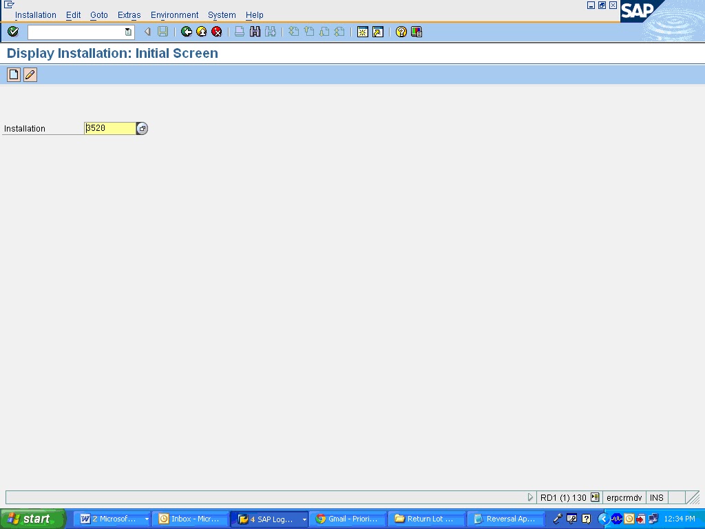Expand Microsoft Word taskbar group arrow
This screenshot has width=705, height=529.
click(x=147, y=519)
